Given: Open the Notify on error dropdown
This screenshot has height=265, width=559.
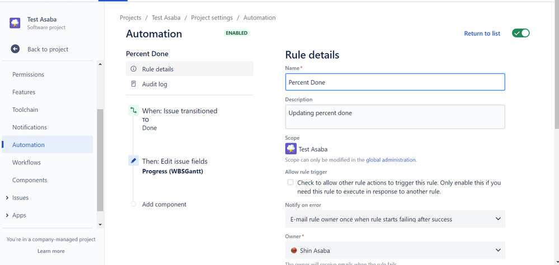Looking at the screenshot, I should 395,219.
